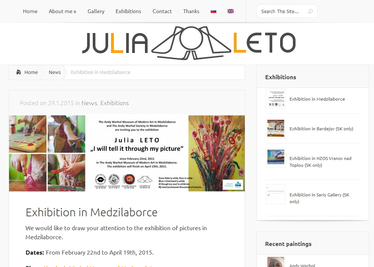Open the Thanks menu item
Screen dimensions: 374x267
[191, 11]
